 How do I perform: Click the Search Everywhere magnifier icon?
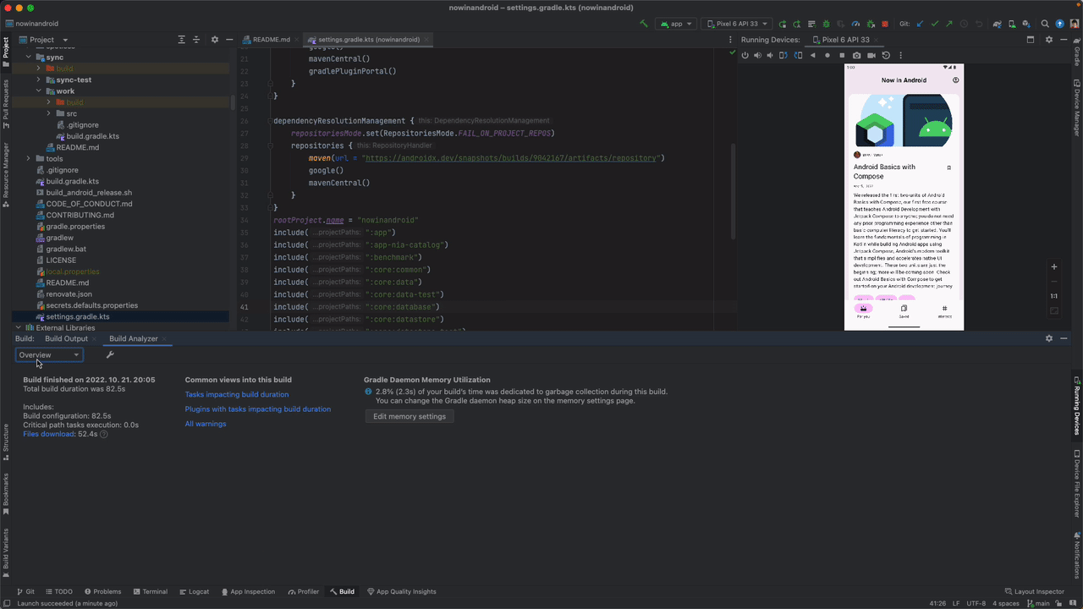pos(1045,24)
